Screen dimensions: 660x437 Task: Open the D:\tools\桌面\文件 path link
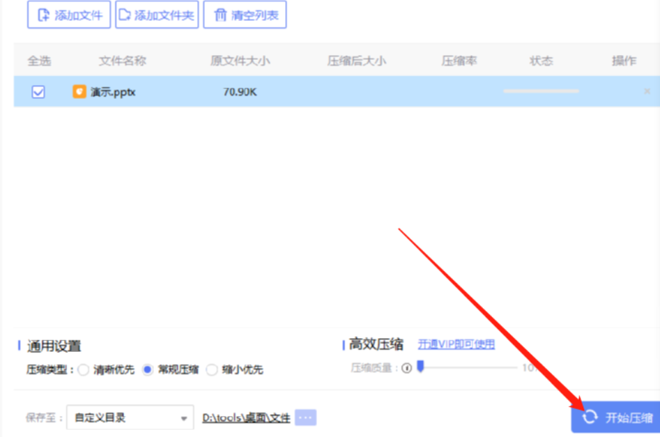(x=246, y=417)
